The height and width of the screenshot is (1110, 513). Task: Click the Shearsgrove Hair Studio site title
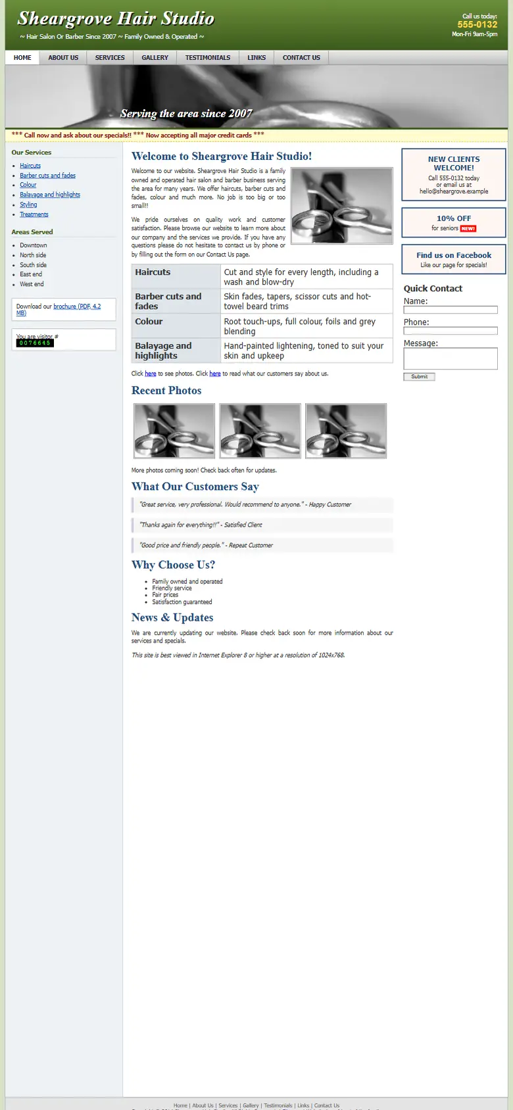pyautogui.click(x=116, y=18)
